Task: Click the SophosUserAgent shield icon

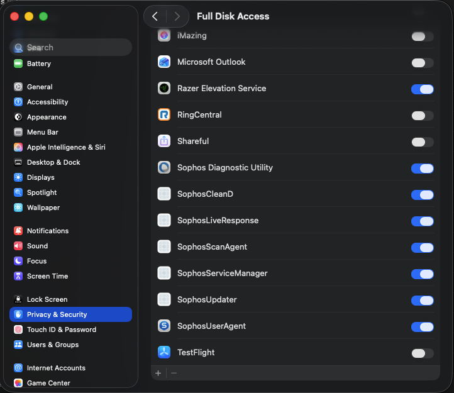Action: pos(164,326)
